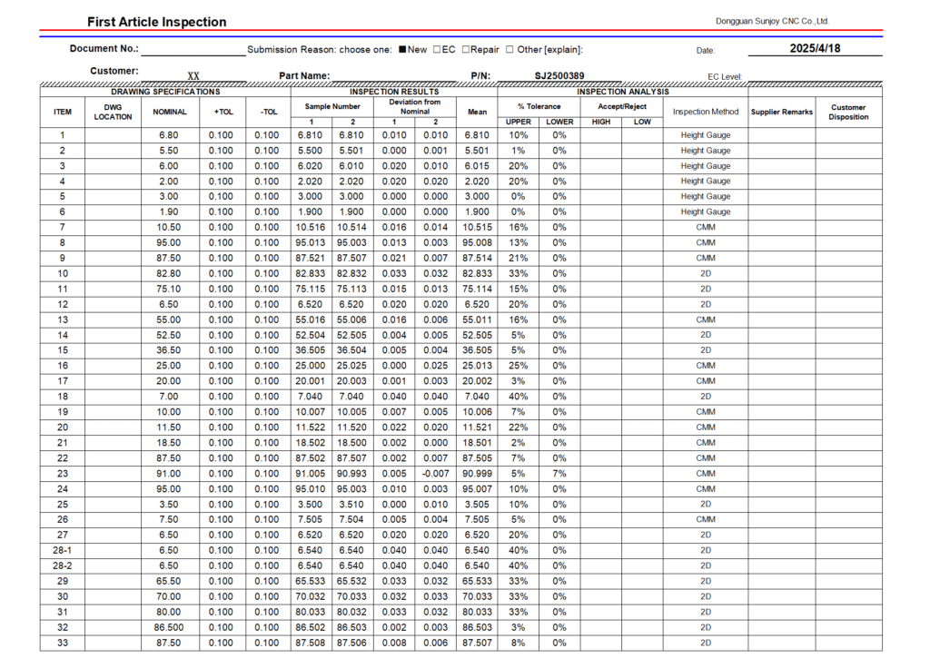Click item 28-1 in the ITEM column
This screenshot has width=930, height=668.
63,550
